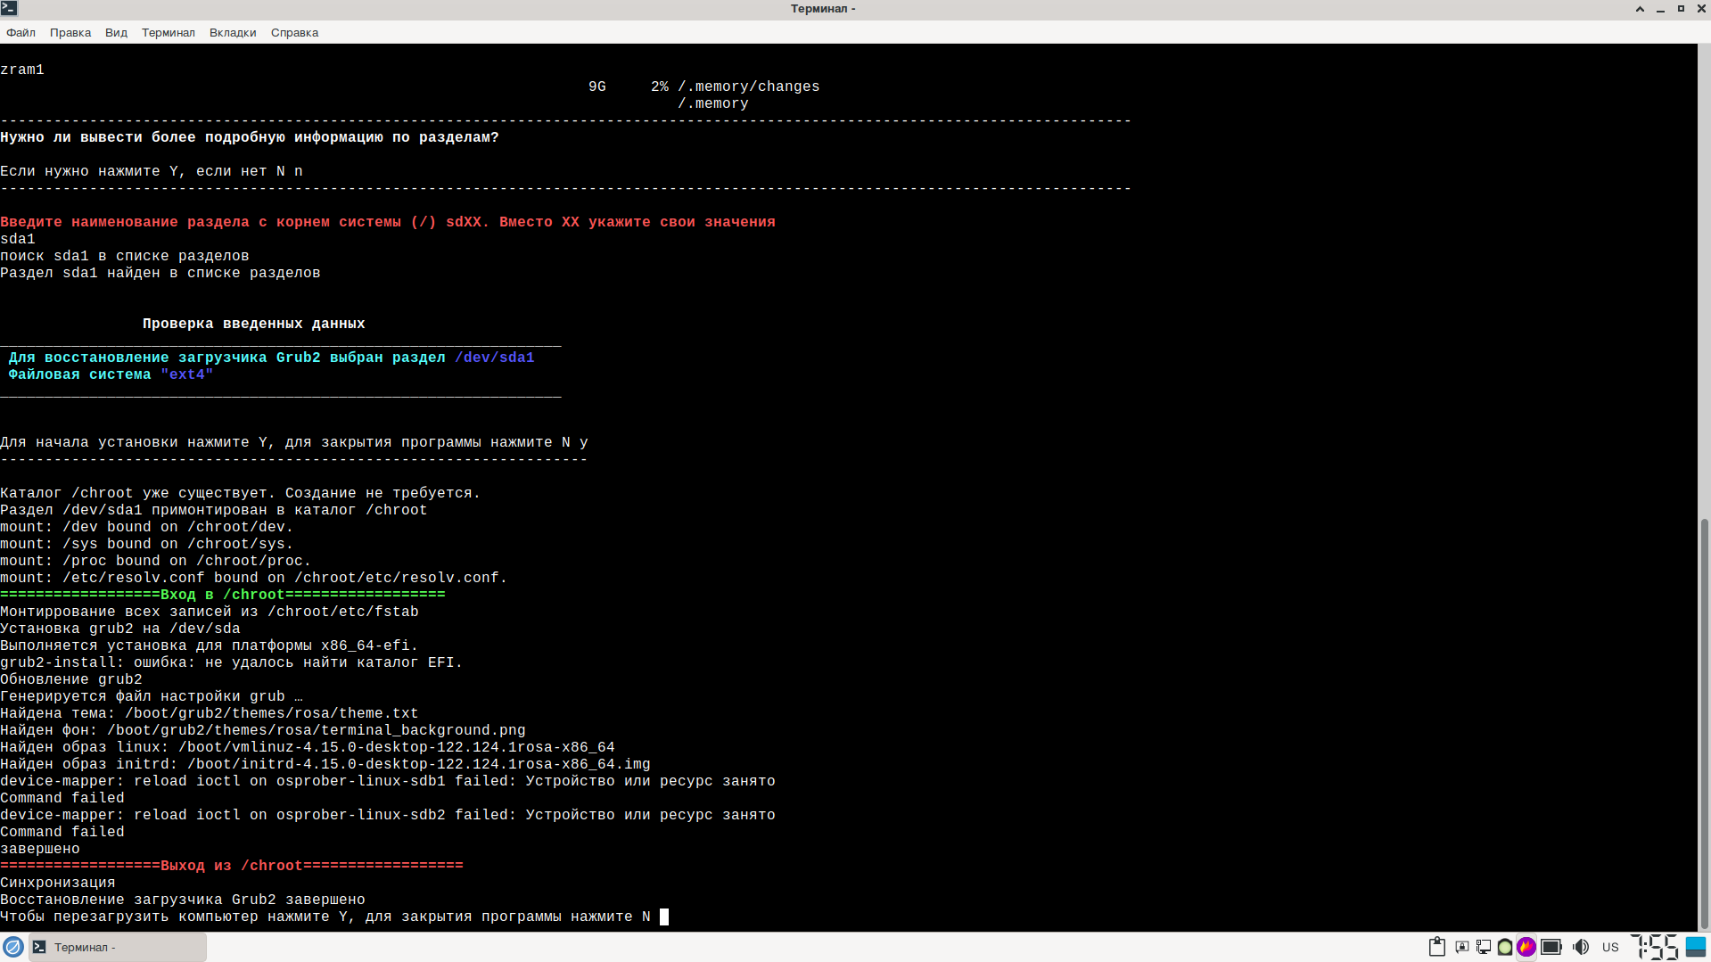Switch the US keyboard layout indicator
This screenshot has width=1711, height=962.
[x=1610, y=947]
